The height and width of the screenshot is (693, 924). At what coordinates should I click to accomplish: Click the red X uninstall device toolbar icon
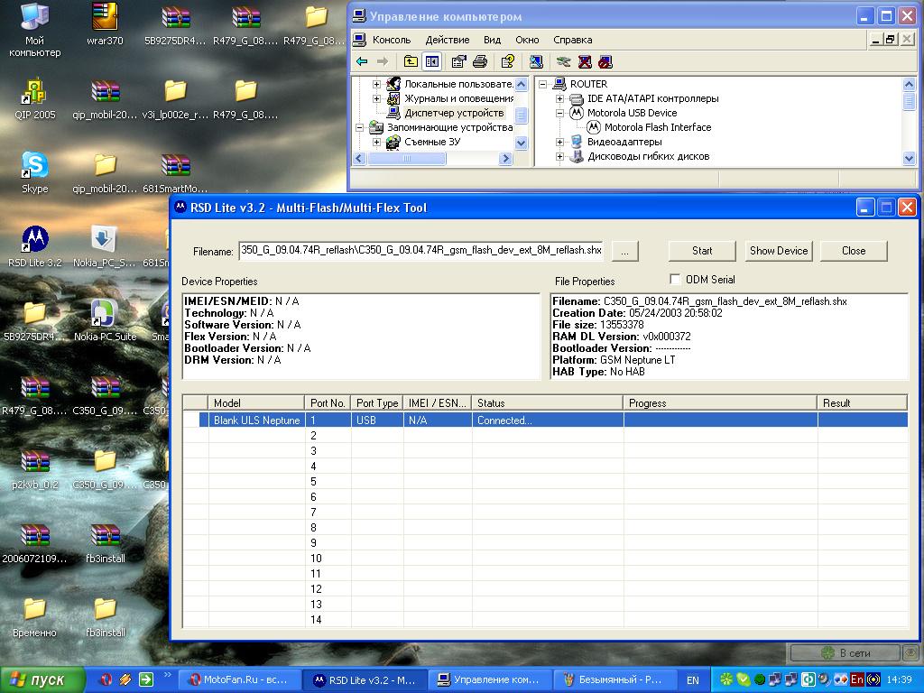coord(585,61)
